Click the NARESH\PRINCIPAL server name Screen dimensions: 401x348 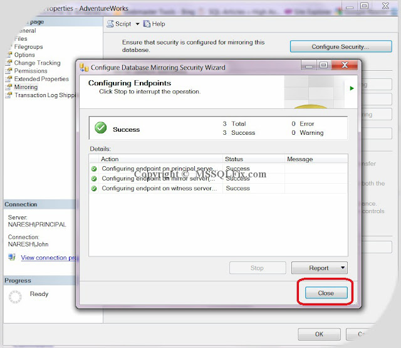pyautogui.click(x=37, y=224)
